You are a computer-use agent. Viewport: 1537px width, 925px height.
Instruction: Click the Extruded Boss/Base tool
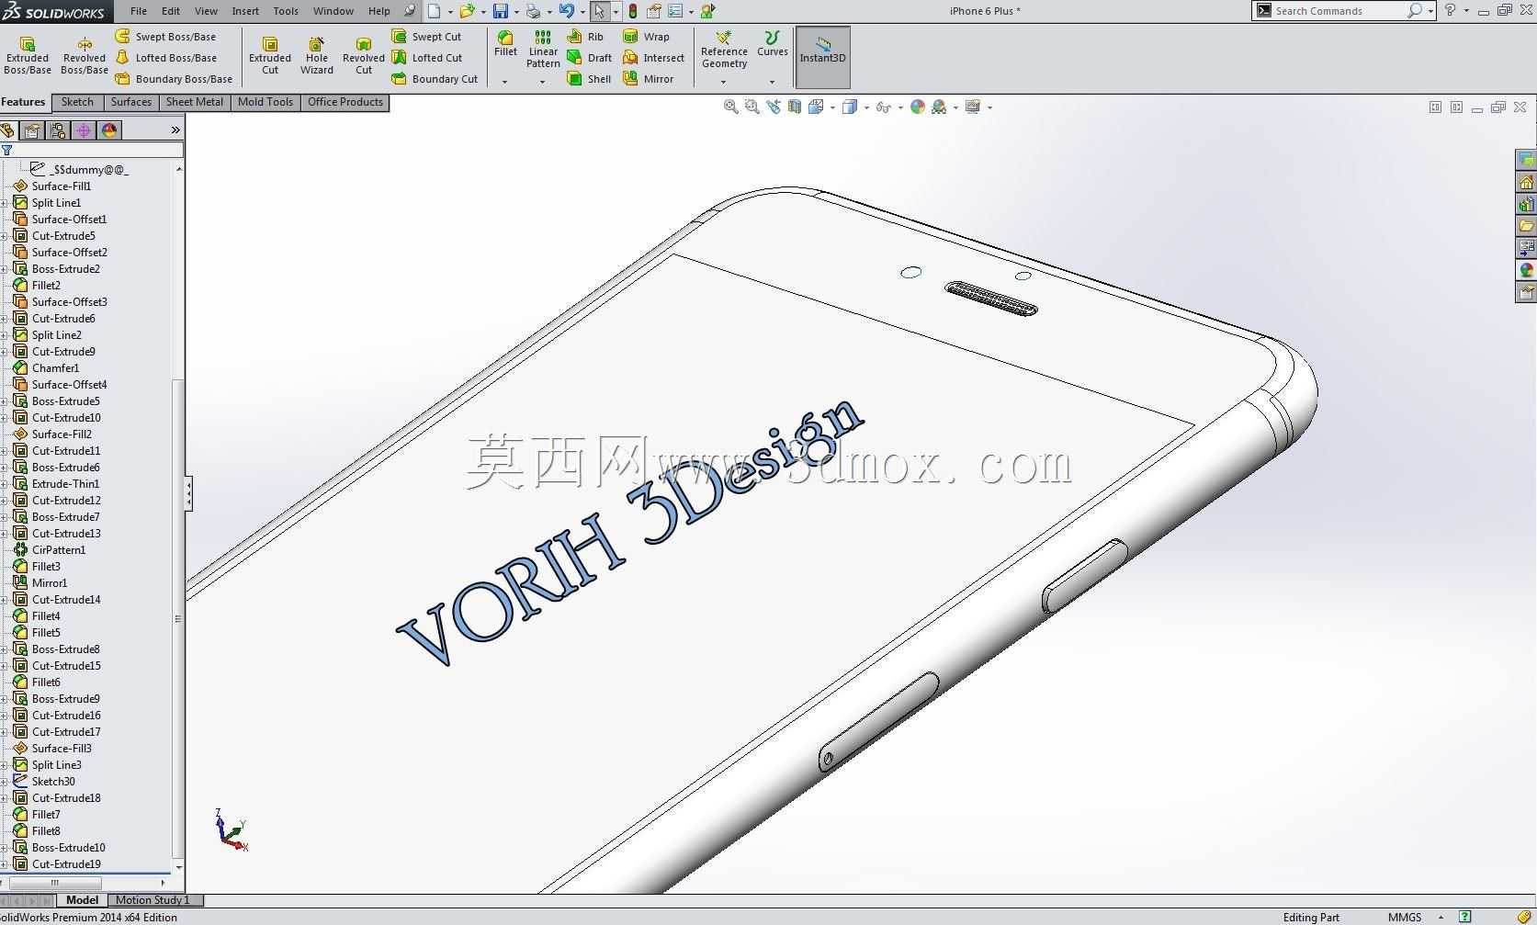pyautogui.click(x=28, y=56)
